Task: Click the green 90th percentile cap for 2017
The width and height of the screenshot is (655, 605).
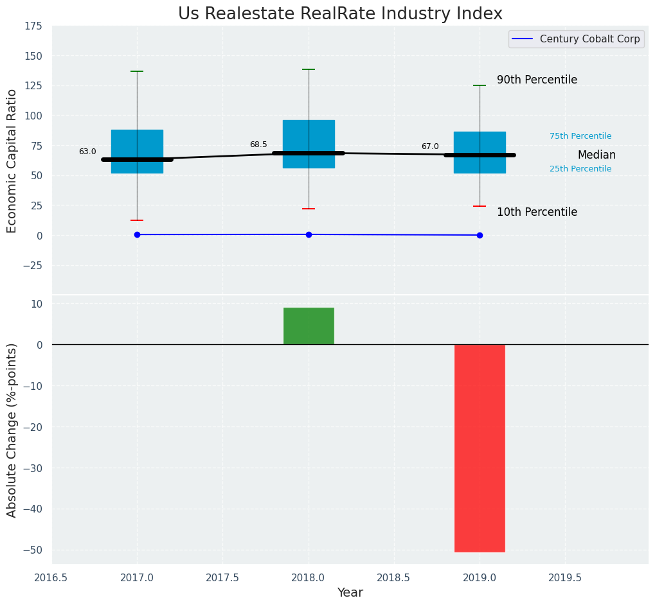Action: point(137,71)
